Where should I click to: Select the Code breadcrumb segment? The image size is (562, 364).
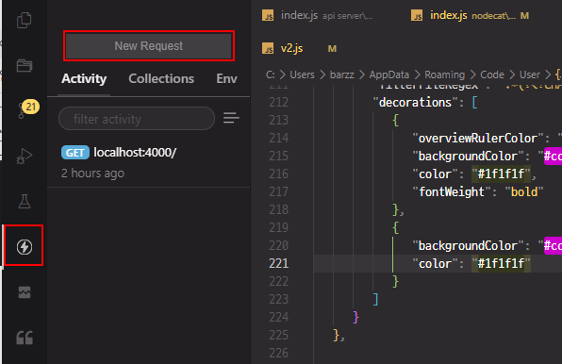492,74
